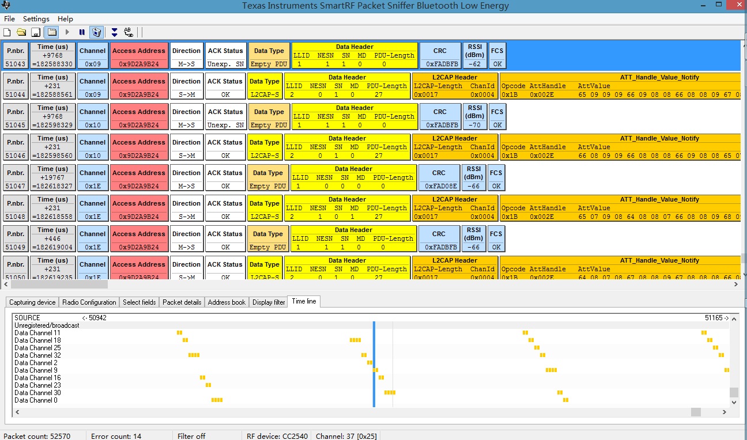Click the Data Channel 11 timeline label
Viewport: 747px width, 440px height.
click(x=37, y=333)
